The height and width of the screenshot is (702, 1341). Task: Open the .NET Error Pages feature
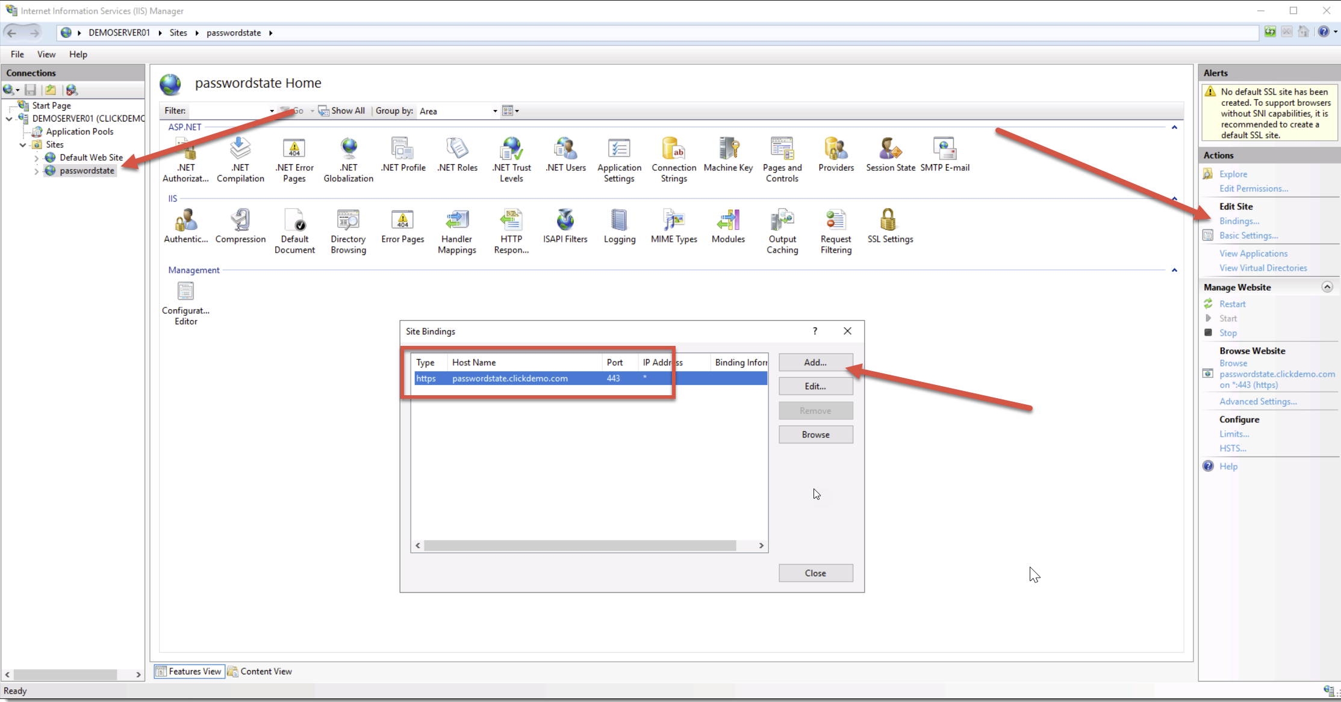[x=294, y=159]
